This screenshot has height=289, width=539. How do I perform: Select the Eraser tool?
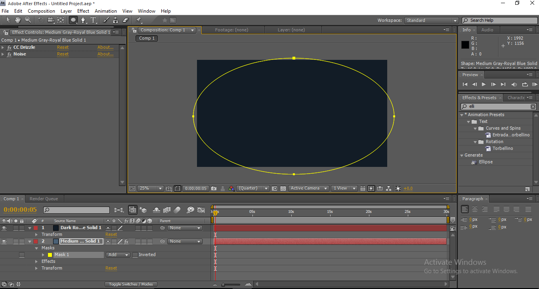click(126, 20)
